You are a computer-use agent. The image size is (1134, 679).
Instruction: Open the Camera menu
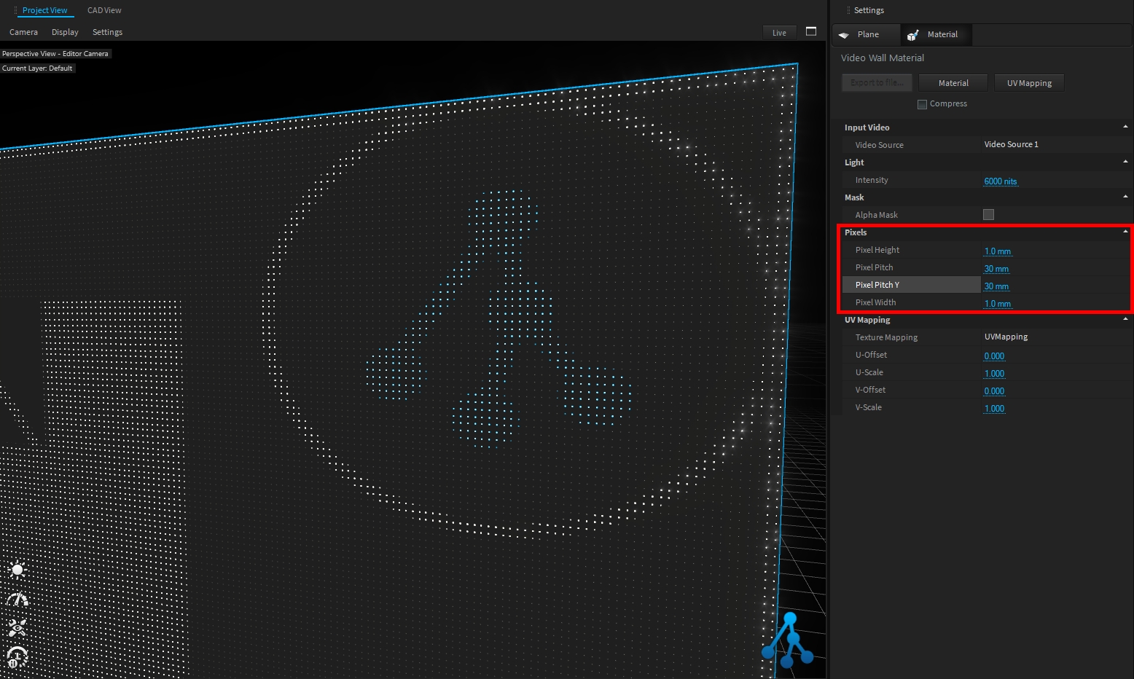tap(23, 32)
